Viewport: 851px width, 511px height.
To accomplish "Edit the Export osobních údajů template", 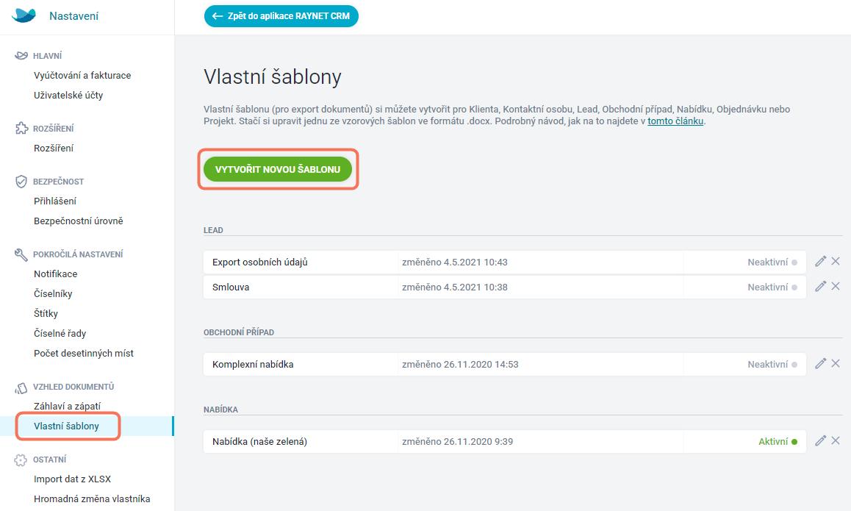I will tap(820, 262).
